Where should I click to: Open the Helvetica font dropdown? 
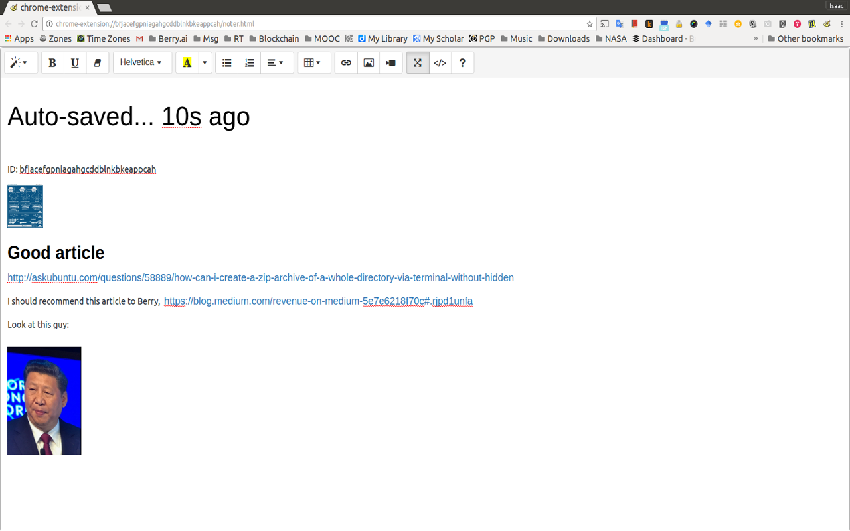click(x=141, y=62)
